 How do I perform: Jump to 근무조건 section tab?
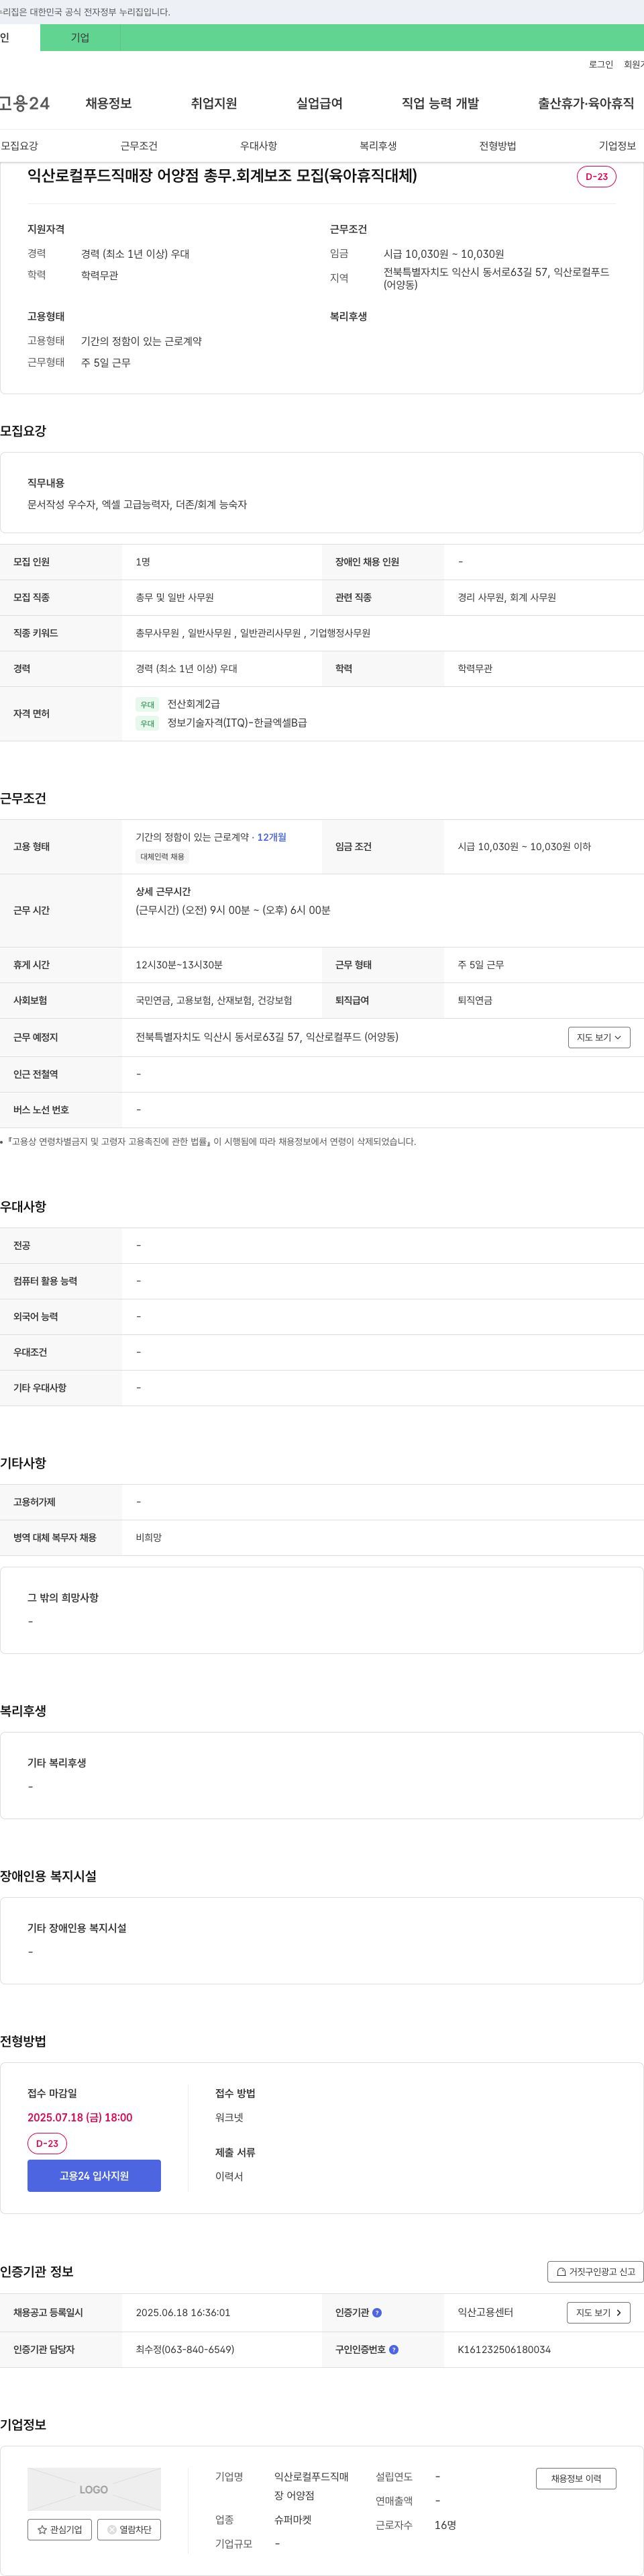tap(139, 146)
